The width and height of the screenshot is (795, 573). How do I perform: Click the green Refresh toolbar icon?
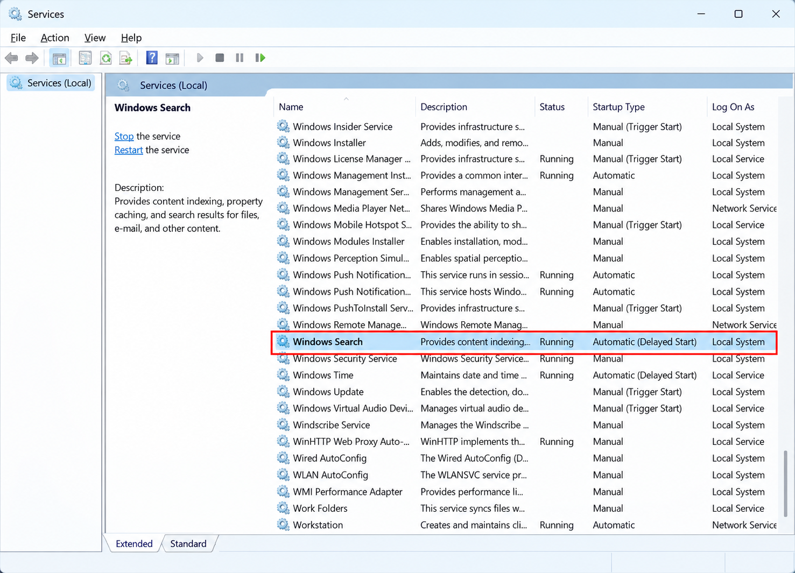105,58
